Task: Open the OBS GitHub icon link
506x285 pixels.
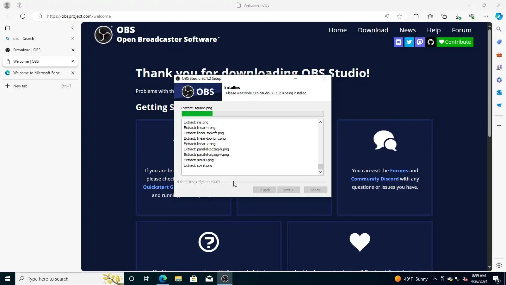Action: (x=431, y=42)
